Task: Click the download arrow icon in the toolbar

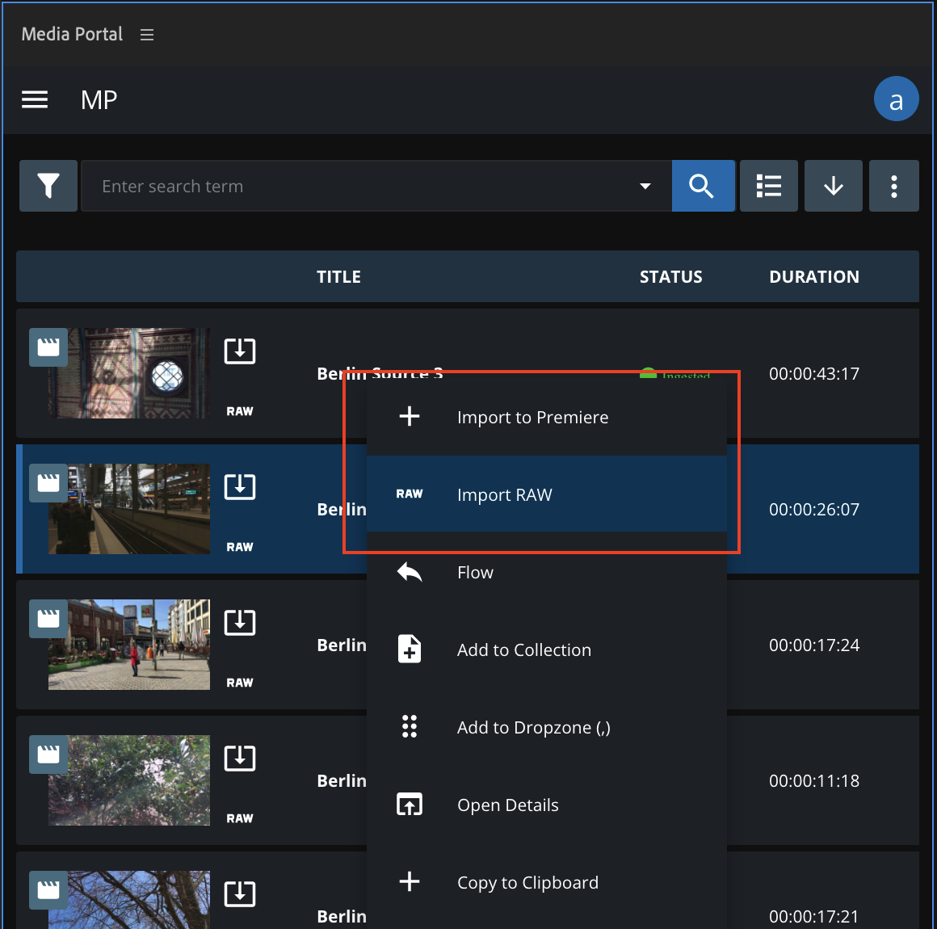Action: pyautogui.click(x=833, y=186)
